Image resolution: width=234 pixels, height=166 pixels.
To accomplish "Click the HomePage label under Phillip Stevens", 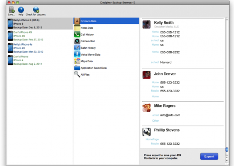I will pyautogui.click(x=152, y=139).
